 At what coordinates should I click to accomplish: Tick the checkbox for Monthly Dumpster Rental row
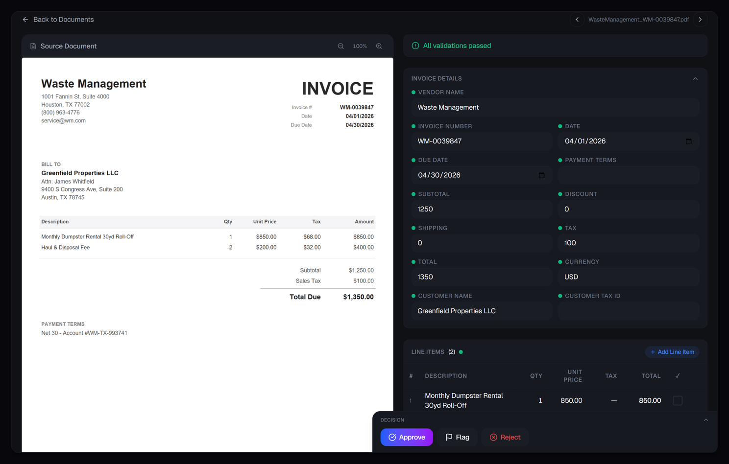tap(678, 400)
